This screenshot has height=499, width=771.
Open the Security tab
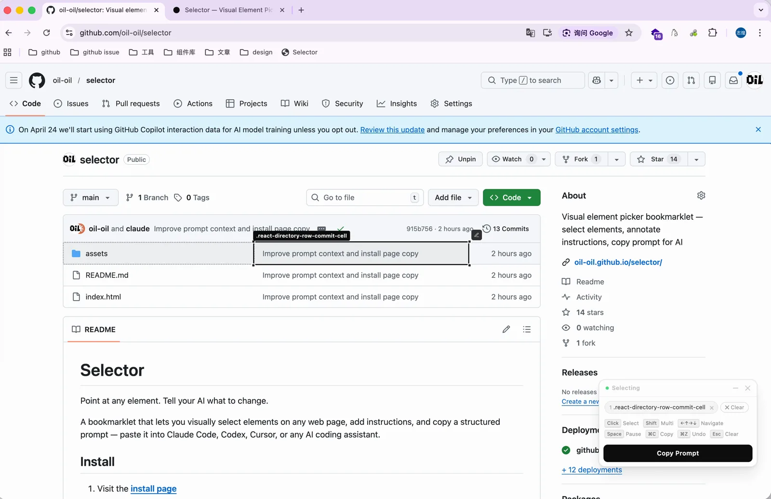[x=342, y=104]
